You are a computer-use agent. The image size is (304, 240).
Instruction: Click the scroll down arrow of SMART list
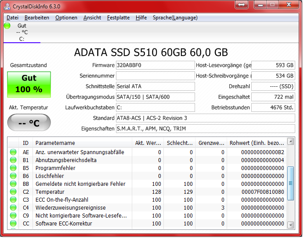tap(290, 225)
